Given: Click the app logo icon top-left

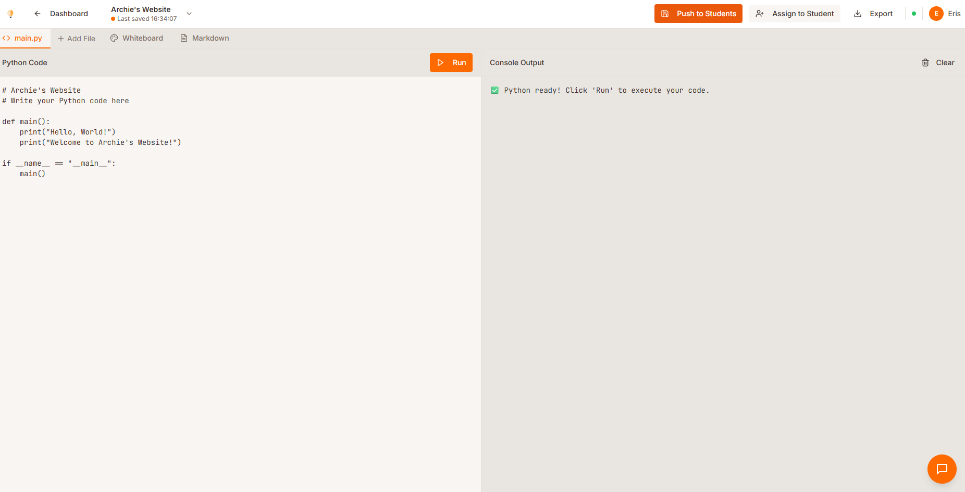Looking at the screenshot, I should coord(10,13).
